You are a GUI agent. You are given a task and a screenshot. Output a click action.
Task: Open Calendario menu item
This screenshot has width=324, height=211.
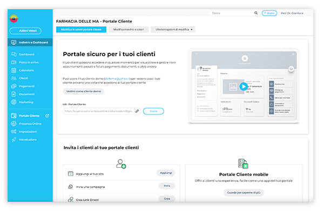click(26, 70)
